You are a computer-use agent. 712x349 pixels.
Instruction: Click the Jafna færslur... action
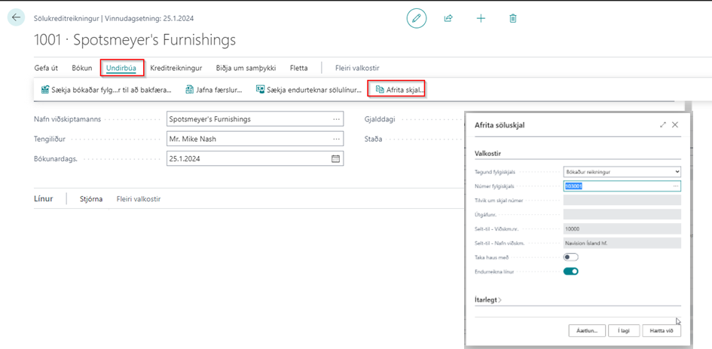click(x=212, y=90)
